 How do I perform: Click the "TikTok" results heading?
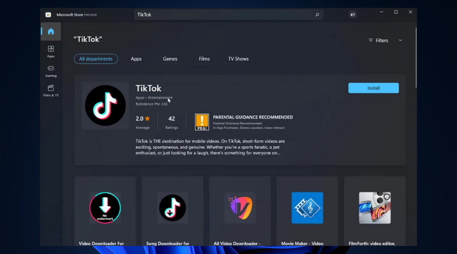(88, 39)
